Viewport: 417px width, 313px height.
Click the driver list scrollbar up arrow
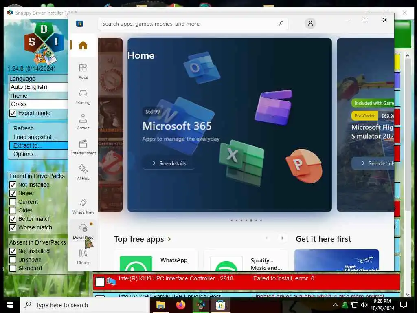(x=408, y=55)
